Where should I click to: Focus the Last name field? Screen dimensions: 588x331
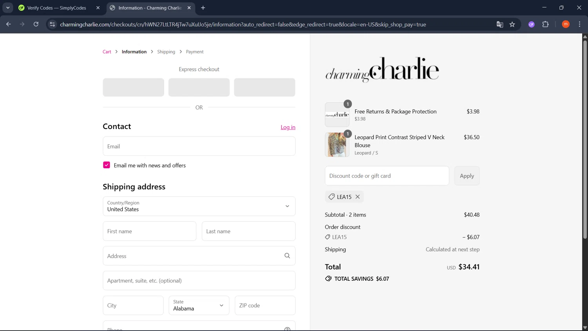[x=249, y=231]
